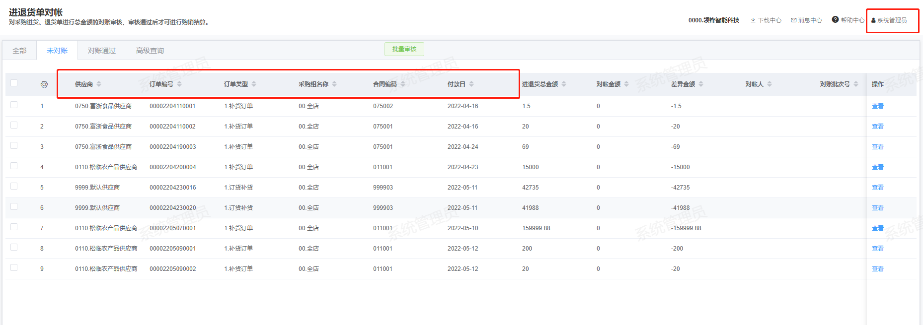The height and width of the screenshot is (325, 923).
Task: Sort by total in/out amount arrows
Action: coord(564,84)
